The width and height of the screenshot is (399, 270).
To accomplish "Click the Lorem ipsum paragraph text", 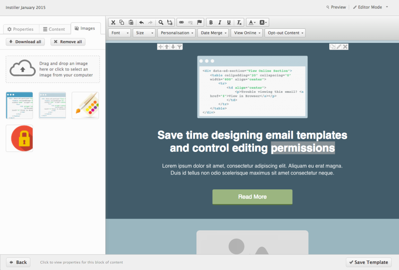I will click(x=252, y=169).
